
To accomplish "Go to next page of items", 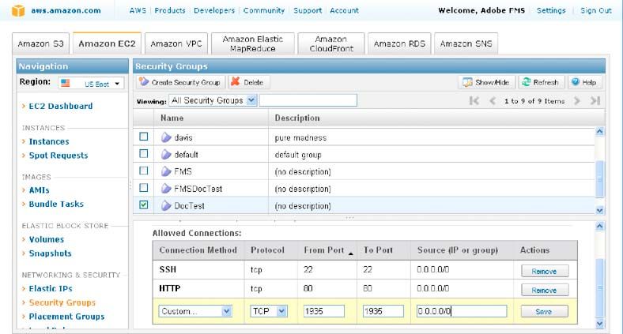I will coord(577,101).
